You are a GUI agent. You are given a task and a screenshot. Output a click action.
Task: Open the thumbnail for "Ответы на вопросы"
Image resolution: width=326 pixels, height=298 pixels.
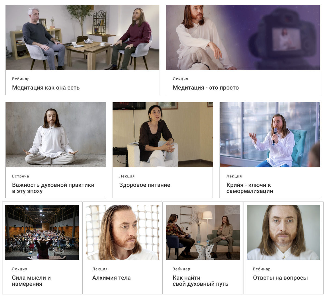tap(283, 232)
